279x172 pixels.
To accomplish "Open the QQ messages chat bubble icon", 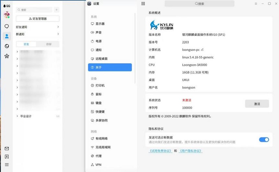I will [x=7, y=26].
